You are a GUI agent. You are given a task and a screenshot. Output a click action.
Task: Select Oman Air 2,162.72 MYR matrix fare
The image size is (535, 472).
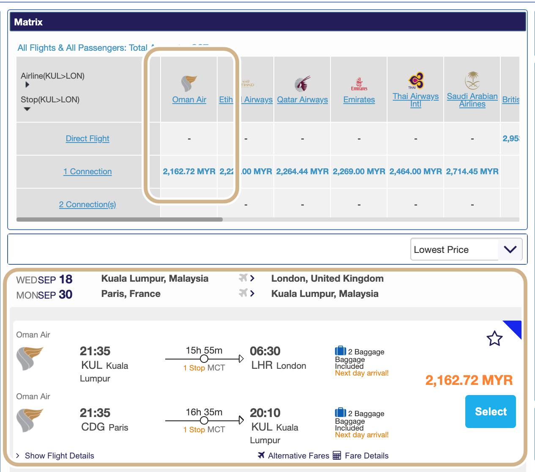pyautogui.click(x=189, y=172)
